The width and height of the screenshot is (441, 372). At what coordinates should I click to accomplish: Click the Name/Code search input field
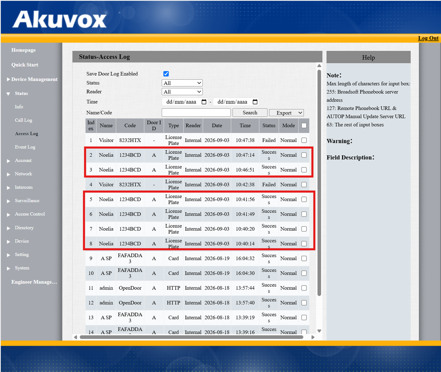pos(196,113)
